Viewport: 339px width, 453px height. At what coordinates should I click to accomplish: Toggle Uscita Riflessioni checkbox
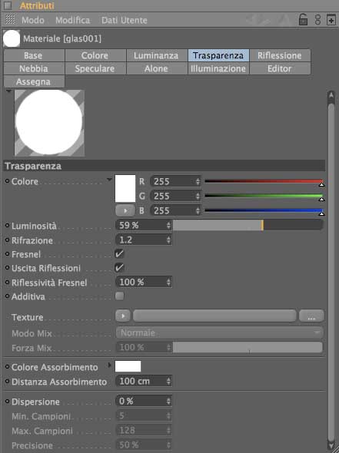pos(119,267)
